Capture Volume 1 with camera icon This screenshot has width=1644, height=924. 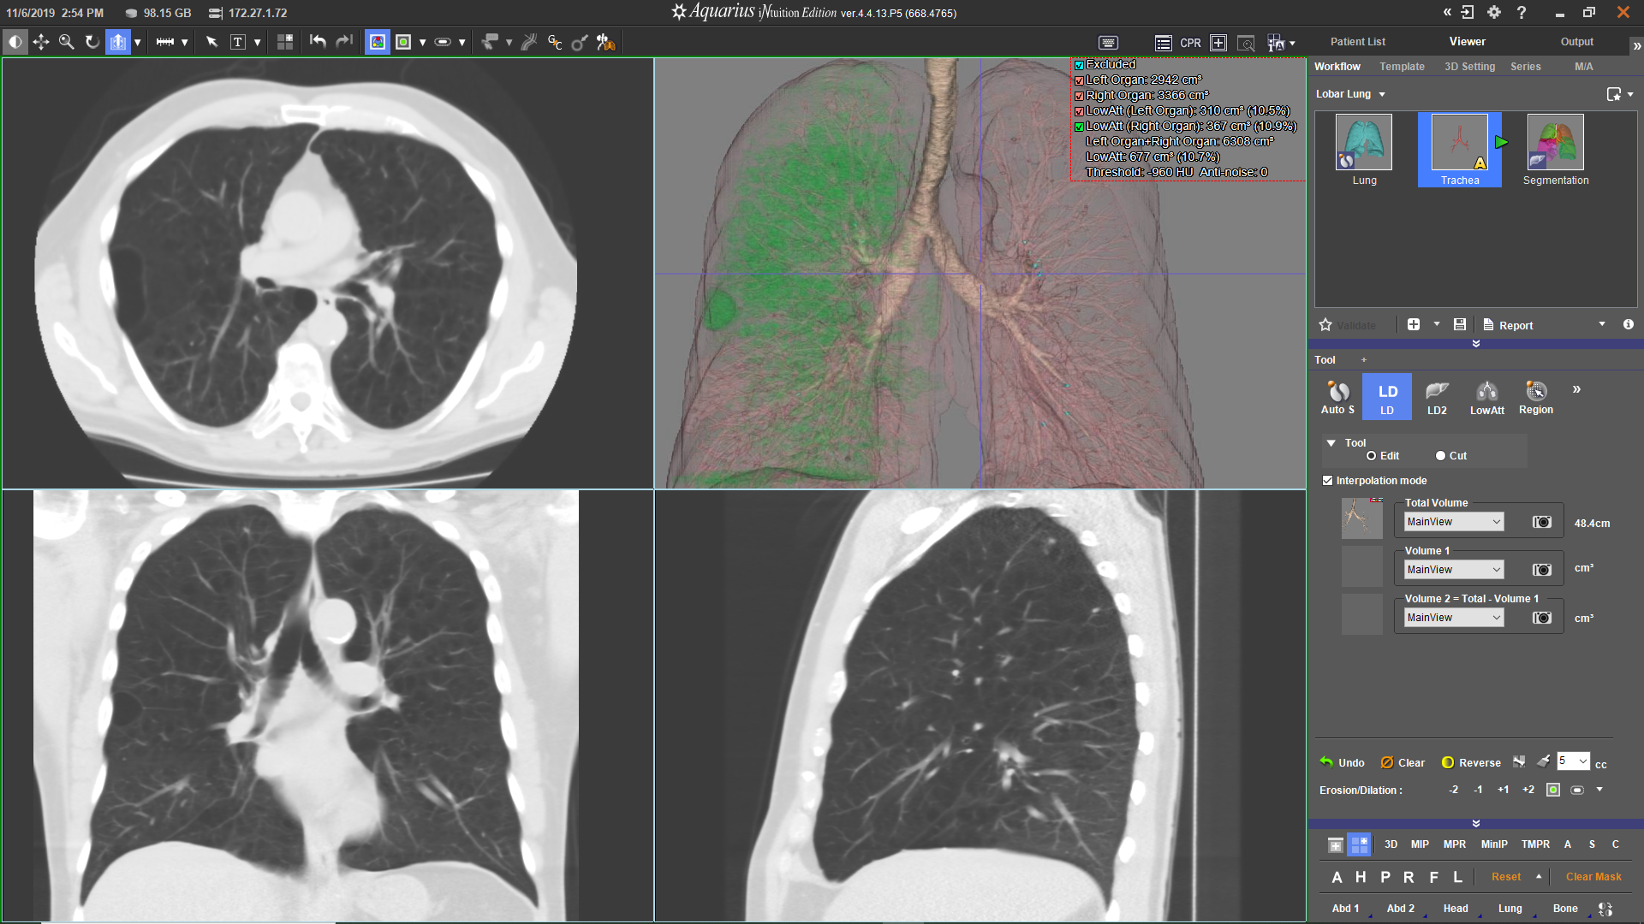[1541, 570]
